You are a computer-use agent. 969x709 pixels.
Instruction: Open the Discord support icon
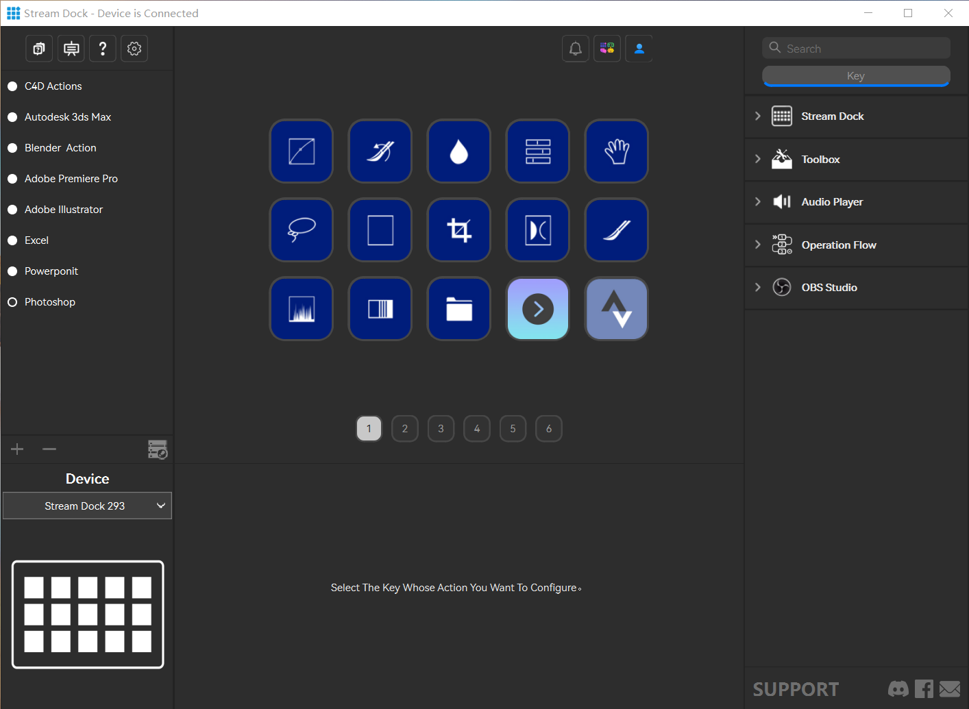tap(898, 688)
